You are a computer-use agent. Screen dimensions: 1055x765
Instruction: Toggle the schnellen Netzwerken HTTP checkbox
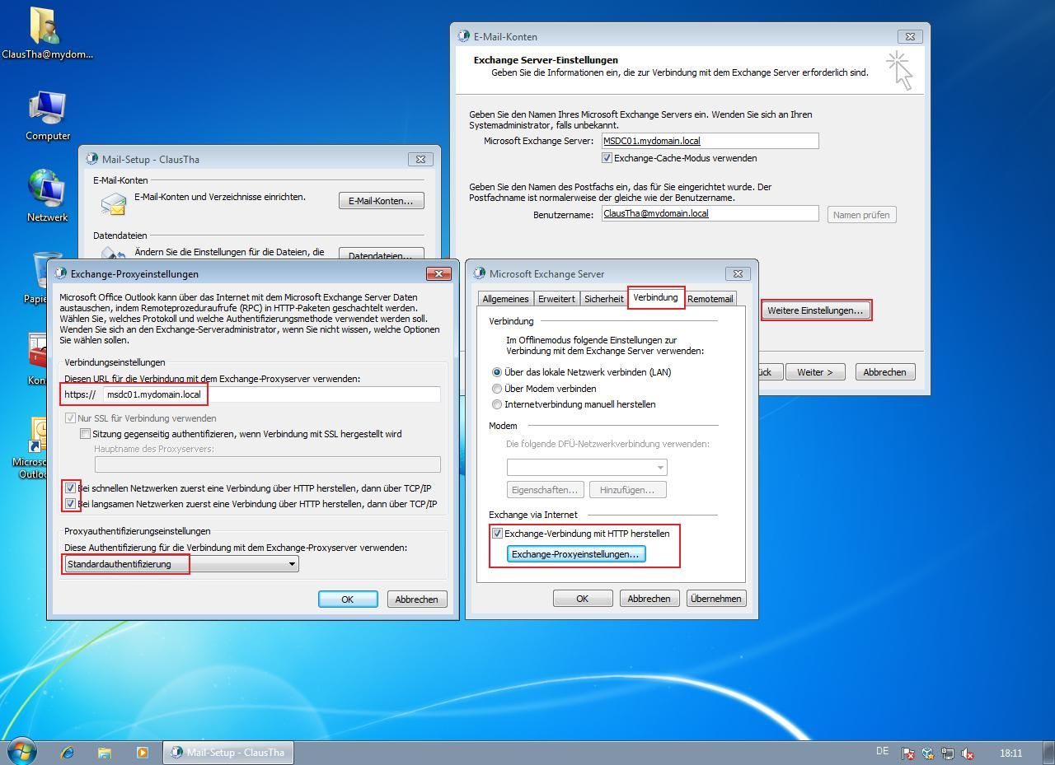pyautogui.click(x=70, y=488)
